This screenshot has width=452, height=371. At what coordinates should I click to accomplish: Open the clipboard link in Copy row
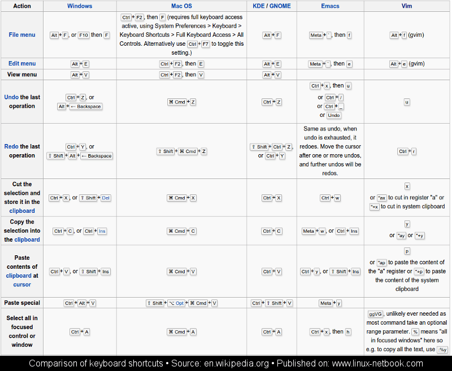(27, 239)
